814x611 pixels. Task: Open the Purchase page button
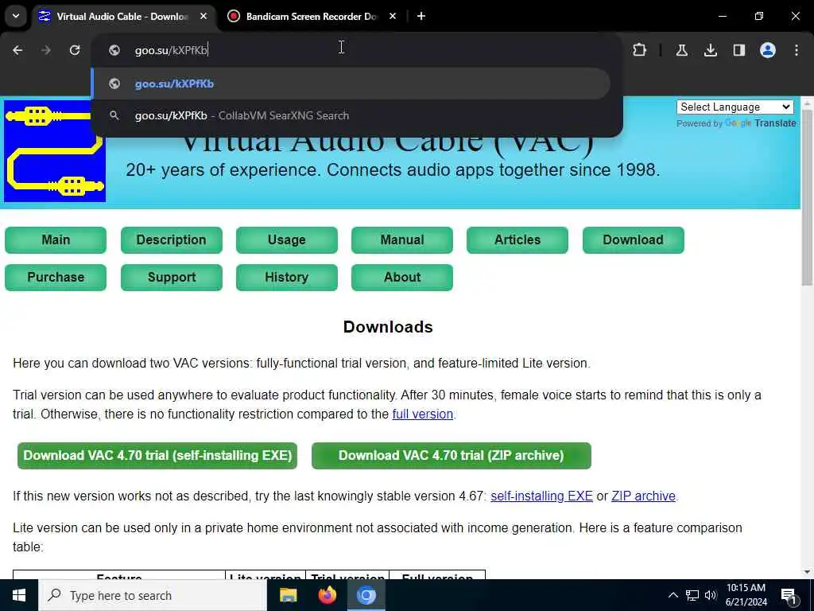click(56, 278)
